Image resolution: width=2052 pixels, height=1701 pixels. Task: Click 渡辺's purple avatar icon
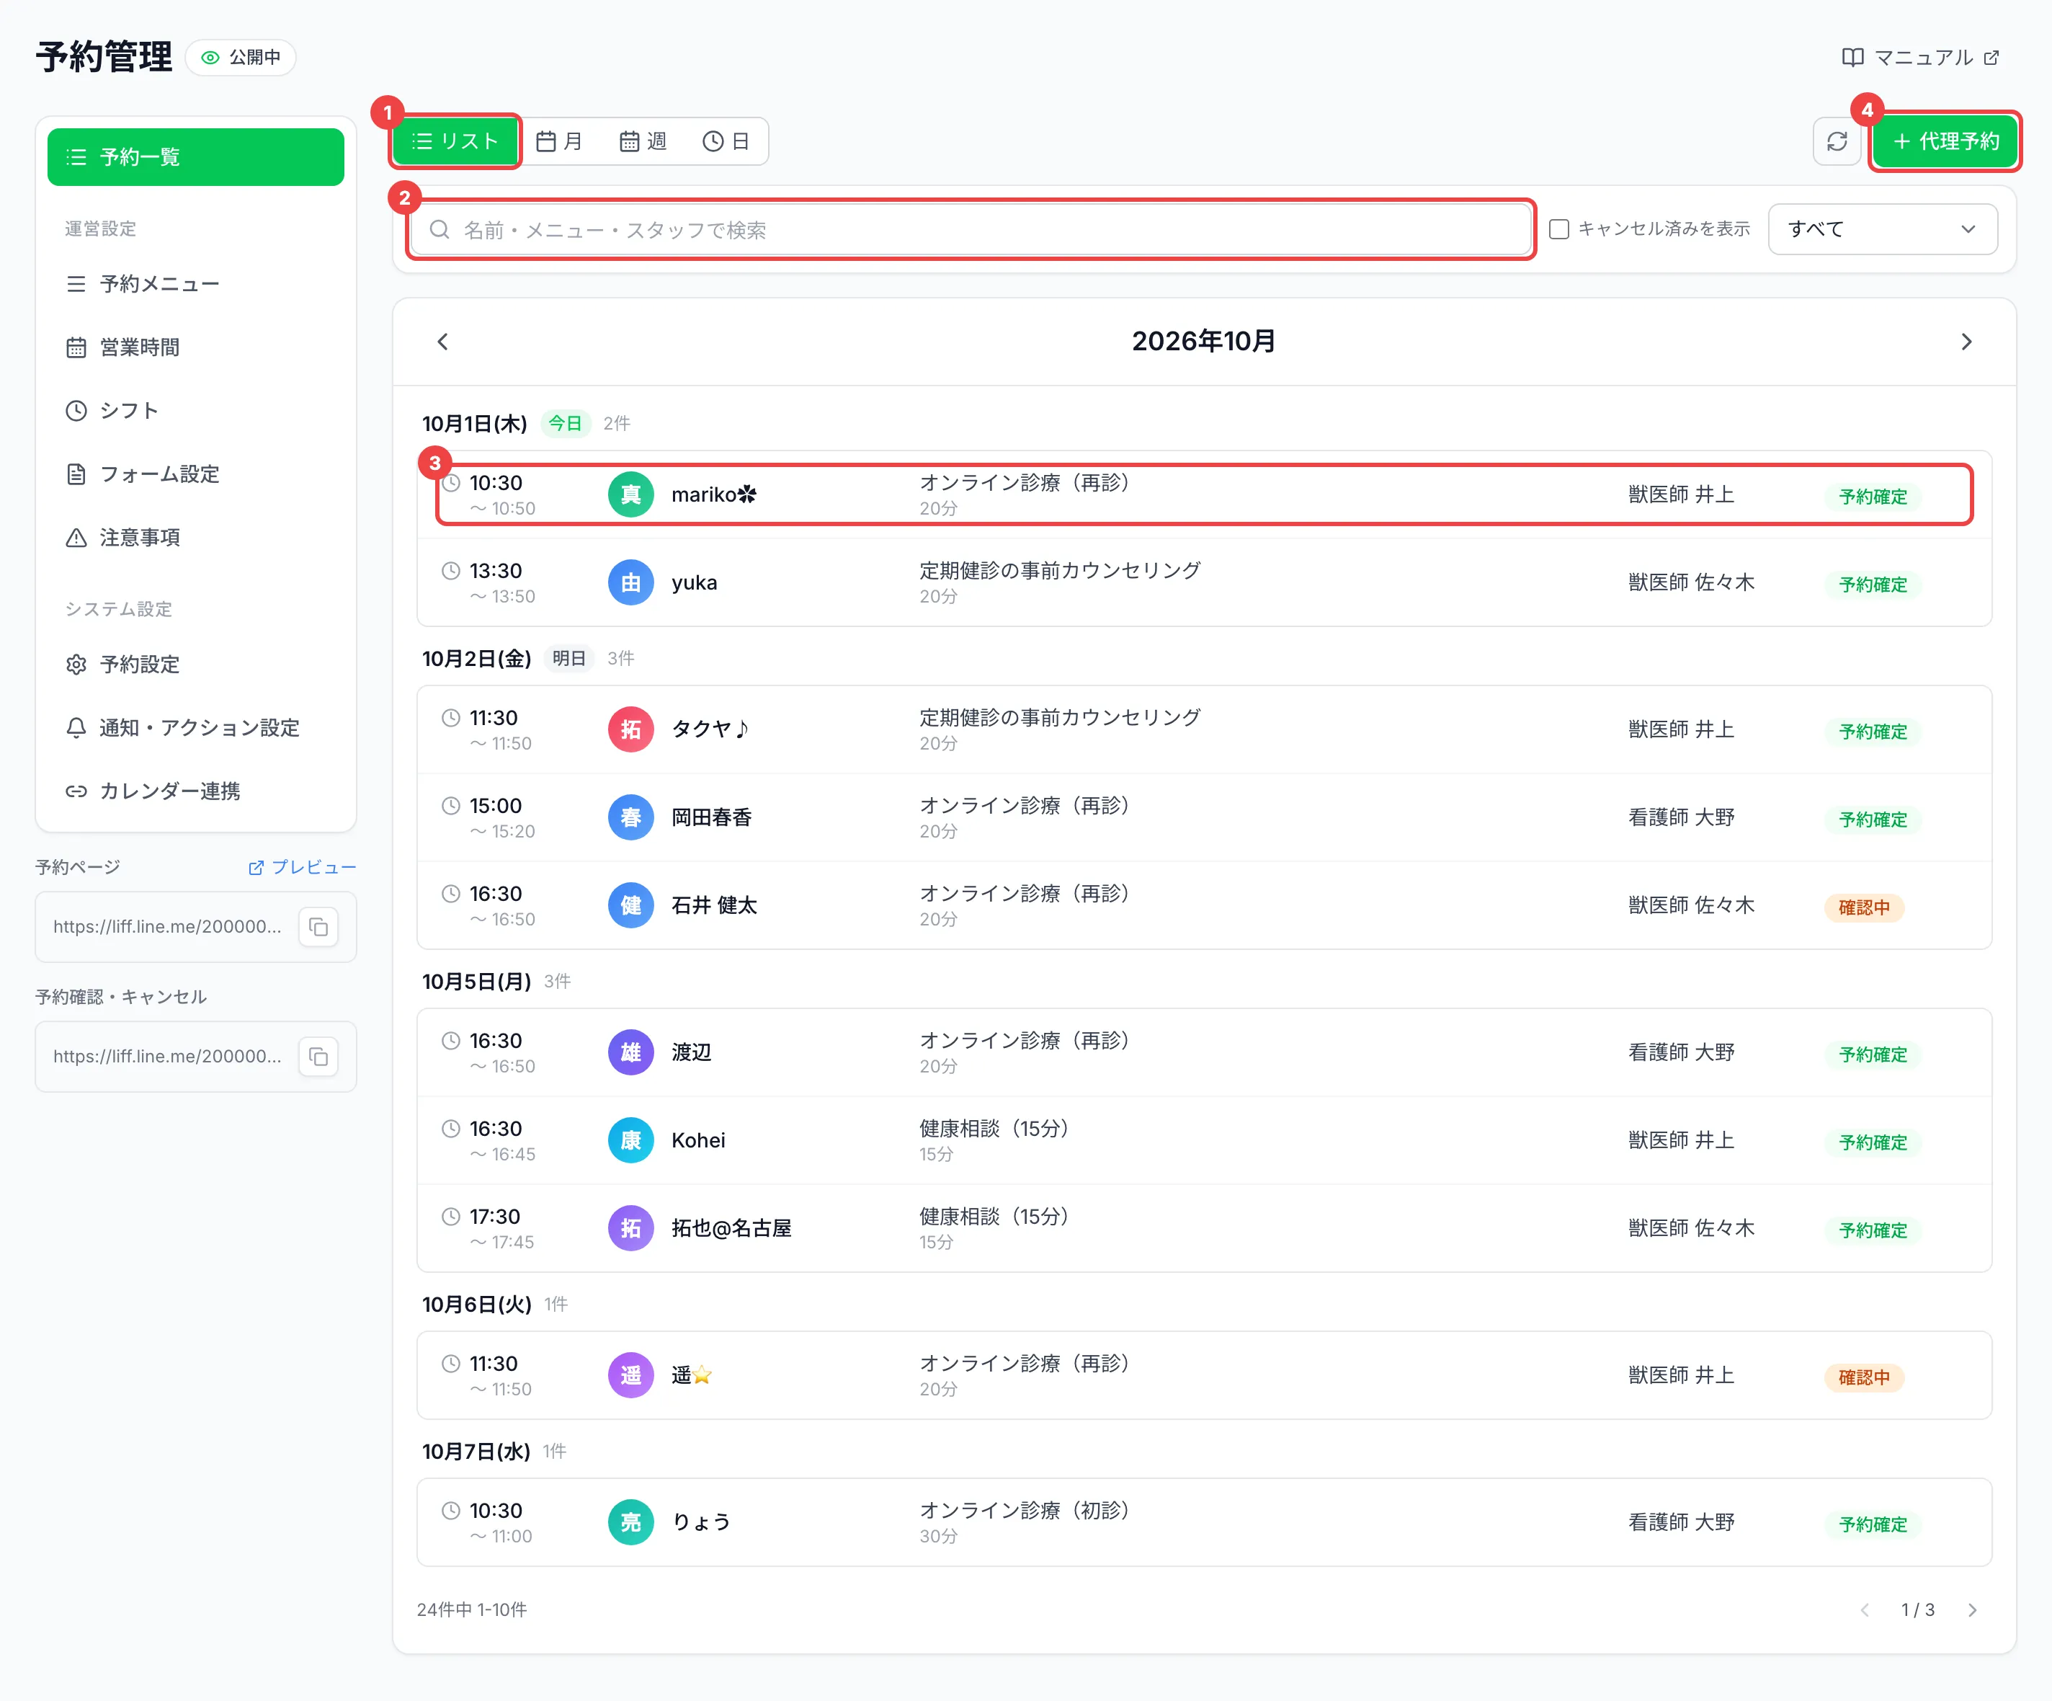[x=631, y=1052]
